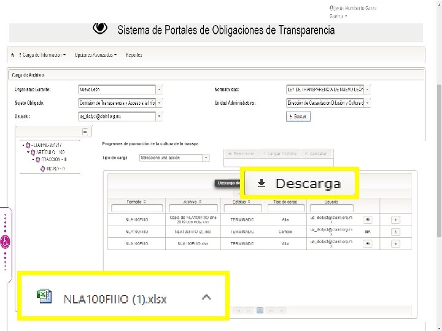This screenshot has height=331, width=442.
Task: Select the Cambio cell in second row
Action: [x=285, y=232]
